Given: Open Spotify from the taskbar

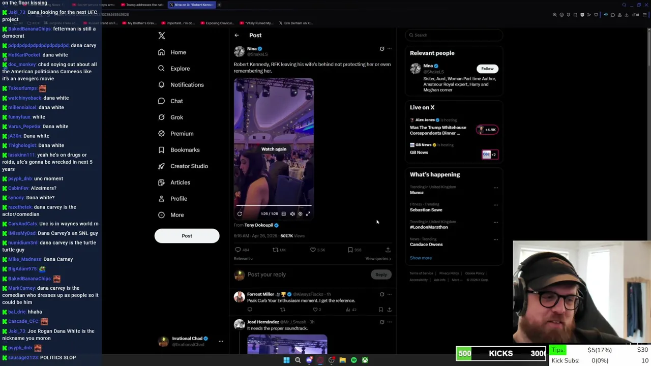Looking at the screenshot, I should (x=353, y=360).
